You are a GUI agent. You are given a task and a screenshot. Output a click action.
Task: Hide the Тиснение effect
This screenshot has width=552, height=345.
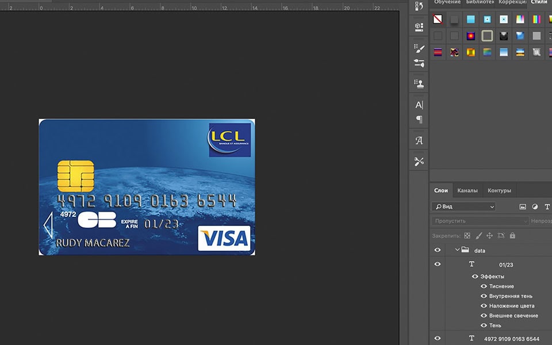[x=484, y=286]
